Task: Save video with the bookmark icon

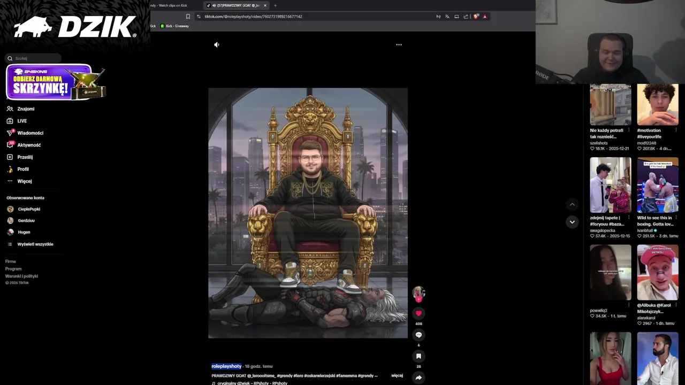Action: click(x=418, y=356)
